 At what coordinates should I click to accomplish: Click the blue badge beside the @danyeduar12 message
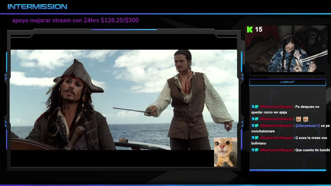point(253,126)
